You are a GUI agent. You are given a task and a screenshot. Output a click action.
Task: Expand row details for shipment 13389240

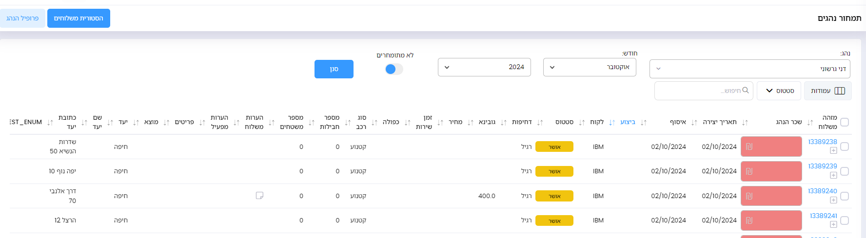click(833, 200)
